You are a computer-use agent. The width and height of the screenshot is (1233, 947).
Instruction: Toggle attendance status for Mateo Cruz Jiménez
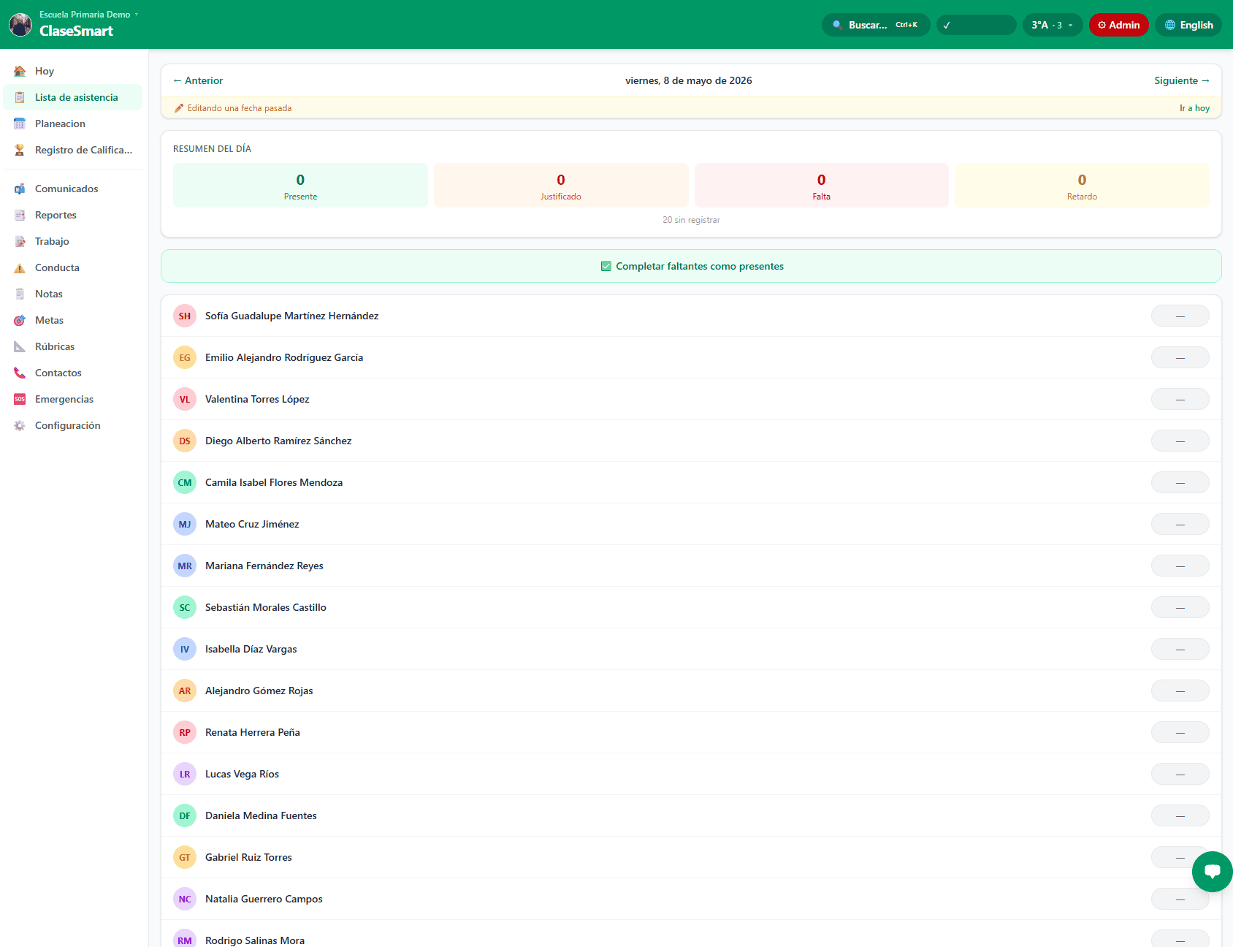[x=1180, y=524]
